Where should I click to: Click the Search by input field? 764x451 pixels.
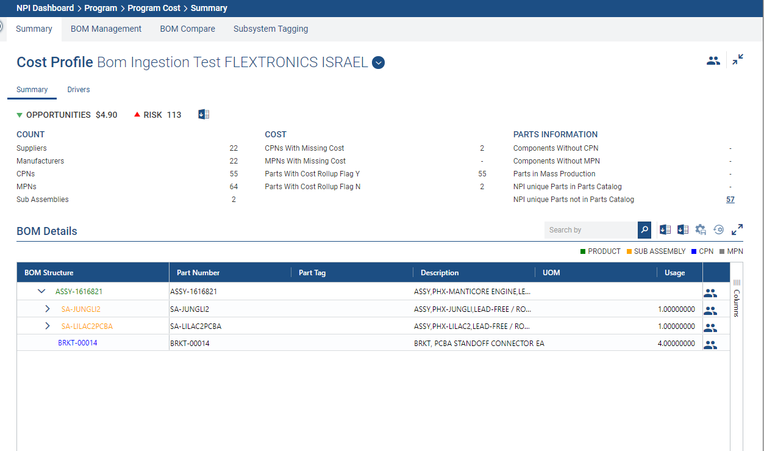coord(590,230)
